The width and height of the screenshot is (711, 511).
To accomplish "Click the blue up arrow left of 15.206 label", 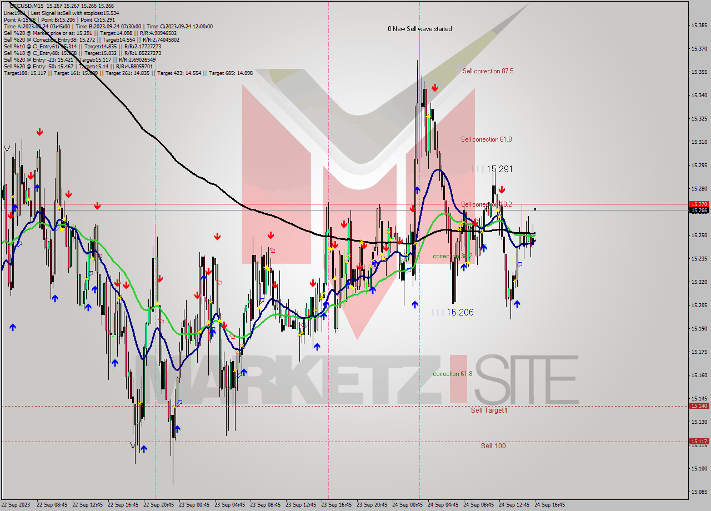I will [414, 304].
